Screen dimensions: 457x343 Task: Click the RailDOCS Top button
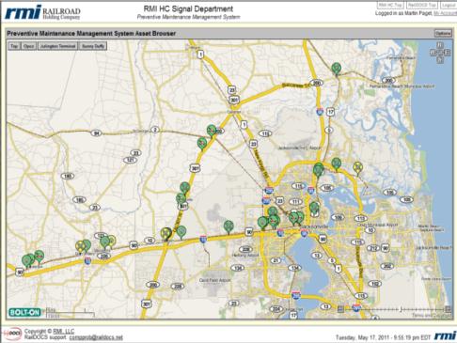pyautogui.click(x=422, y=6)
